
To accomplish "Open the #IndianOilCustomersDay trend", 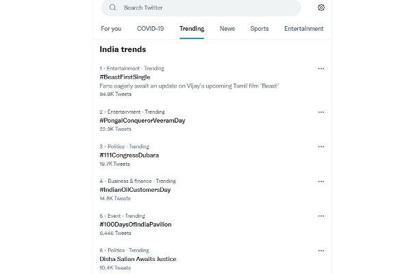I will pyautogui.click(x=135, y=190).
